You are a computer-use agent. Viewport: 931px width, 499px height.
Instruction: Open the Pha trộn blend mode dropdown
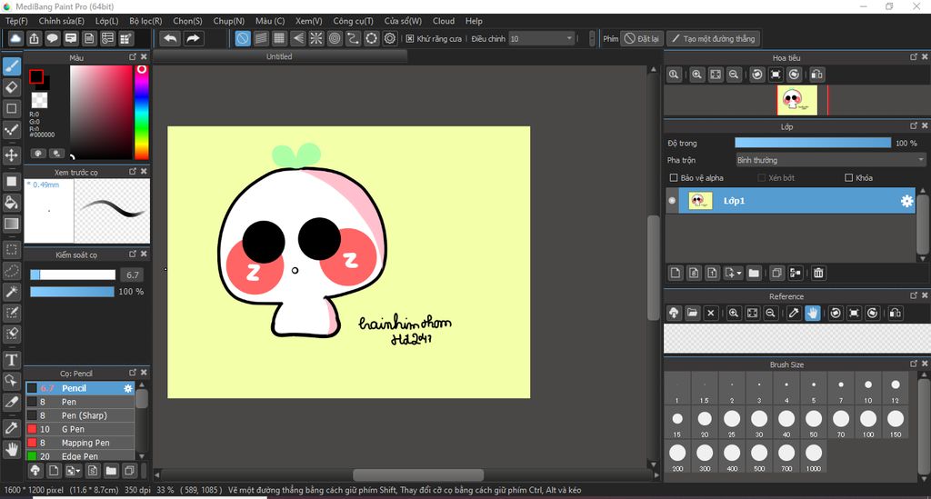point(829,160)
